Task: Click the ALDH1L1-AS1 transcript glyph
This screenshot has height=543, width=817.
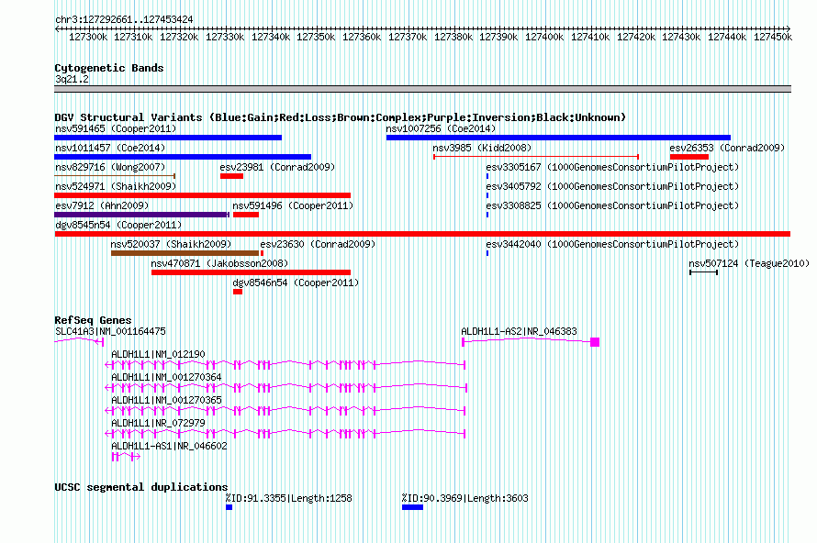Action: 126,457
